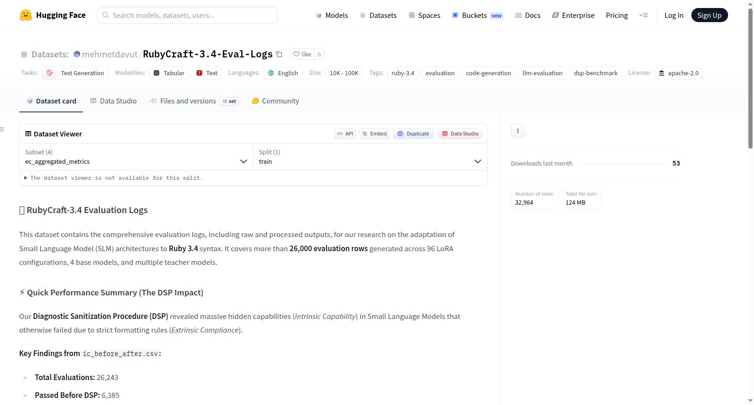Click the RubyCraft-3.4 Evaluation Logs heading
Screen dimensions: 754x405
point(83,210)
